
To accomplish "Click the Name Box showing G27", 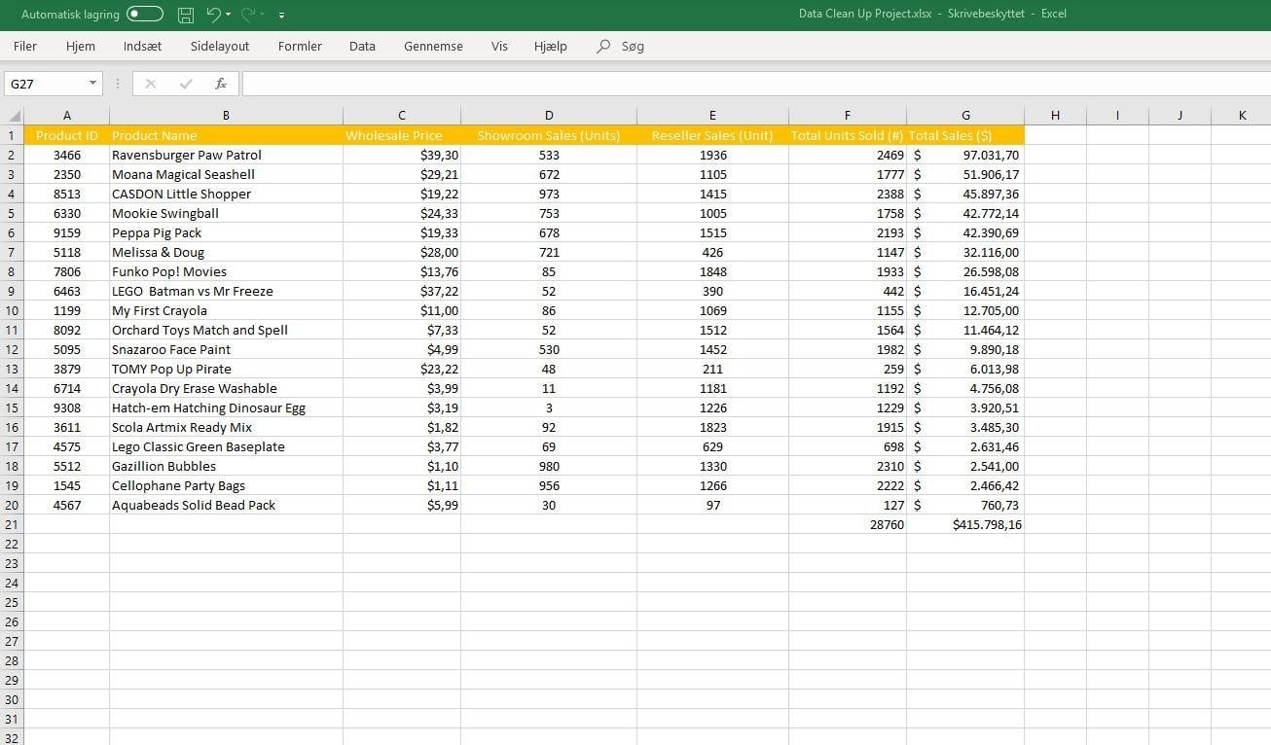I will 45,84.
